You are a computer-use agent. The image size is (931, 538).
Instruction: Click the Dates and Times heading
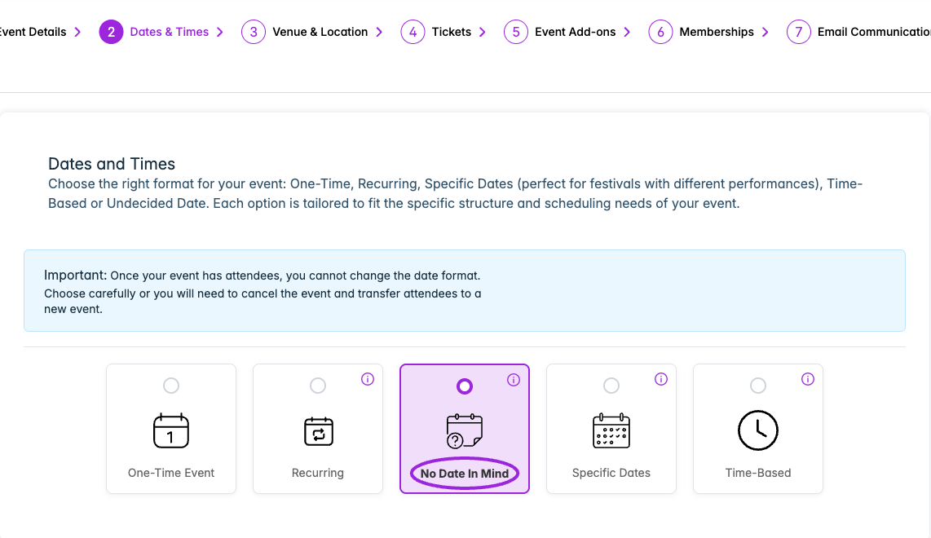(x=112, y=164)
